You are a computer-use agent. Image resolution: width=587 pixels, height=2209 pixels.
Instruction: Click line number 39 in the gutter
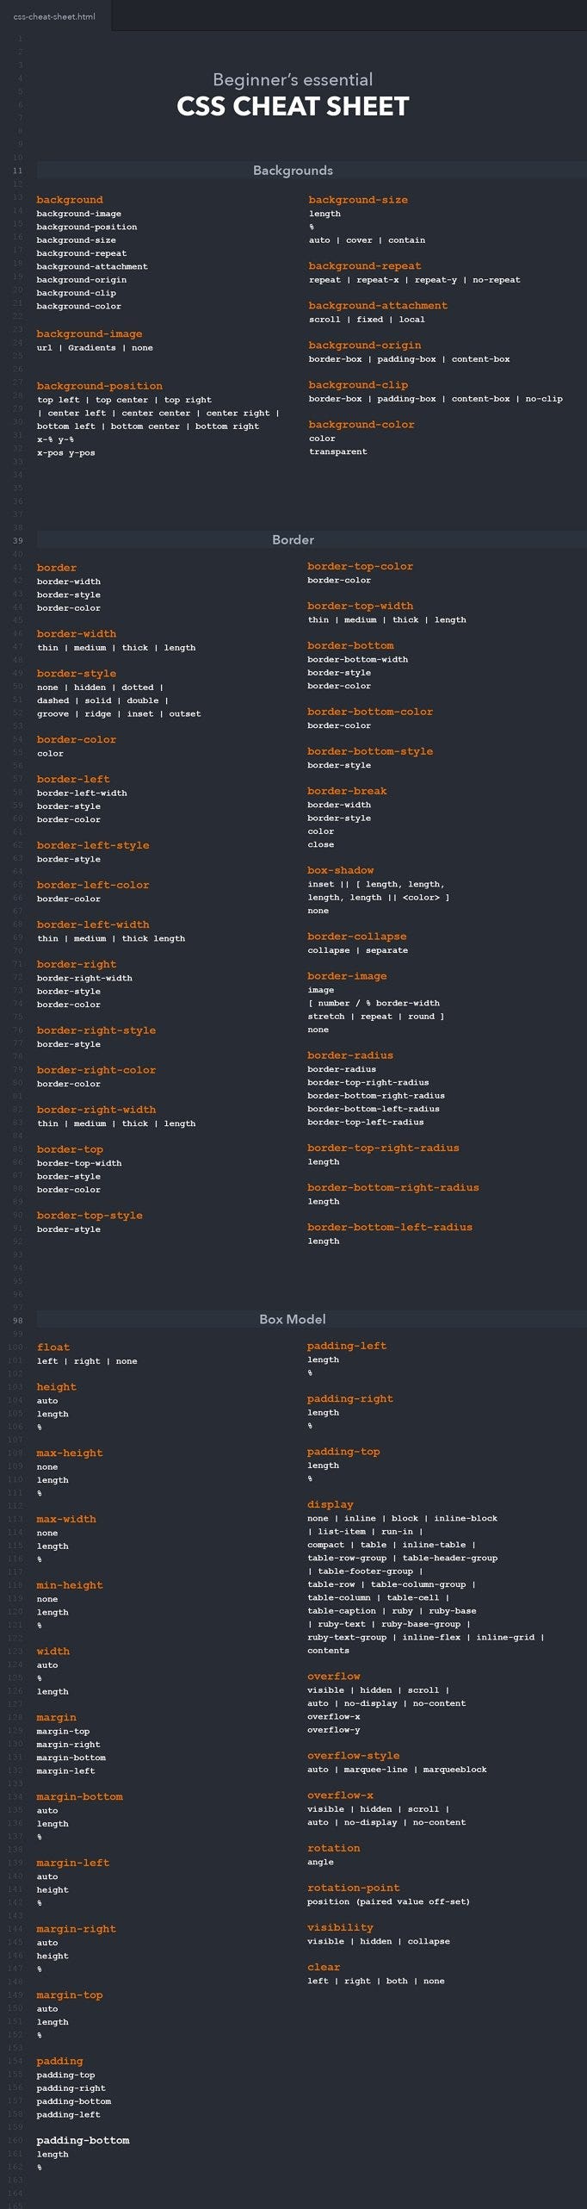[18, 540]
